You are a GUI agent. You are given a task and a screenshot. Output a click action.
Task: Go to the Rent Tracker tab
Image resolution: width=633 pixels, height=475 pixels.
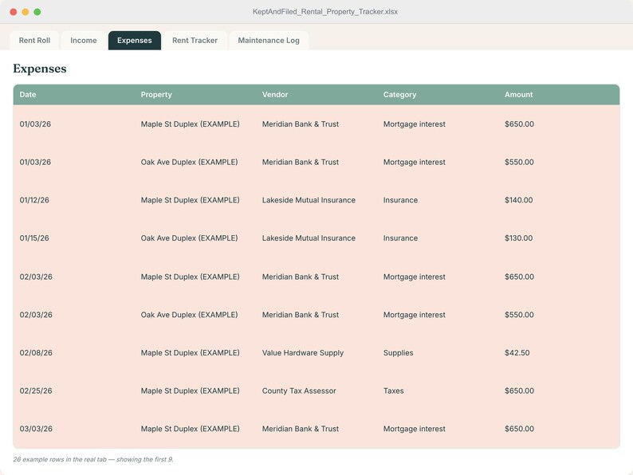point(195,41)
